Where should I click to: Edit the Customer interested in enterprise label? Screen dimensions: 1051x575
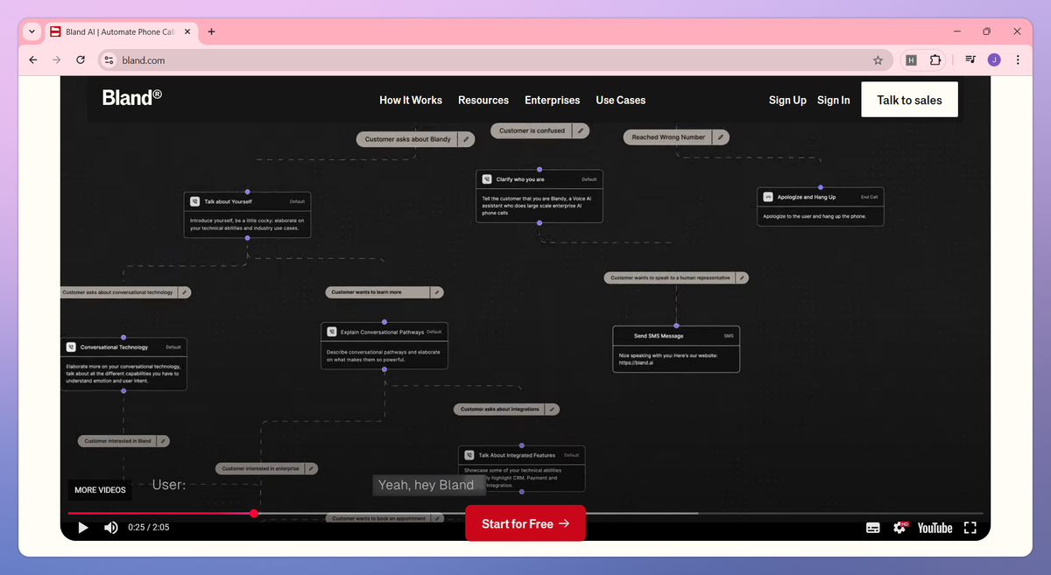click(x=312, y=468)
